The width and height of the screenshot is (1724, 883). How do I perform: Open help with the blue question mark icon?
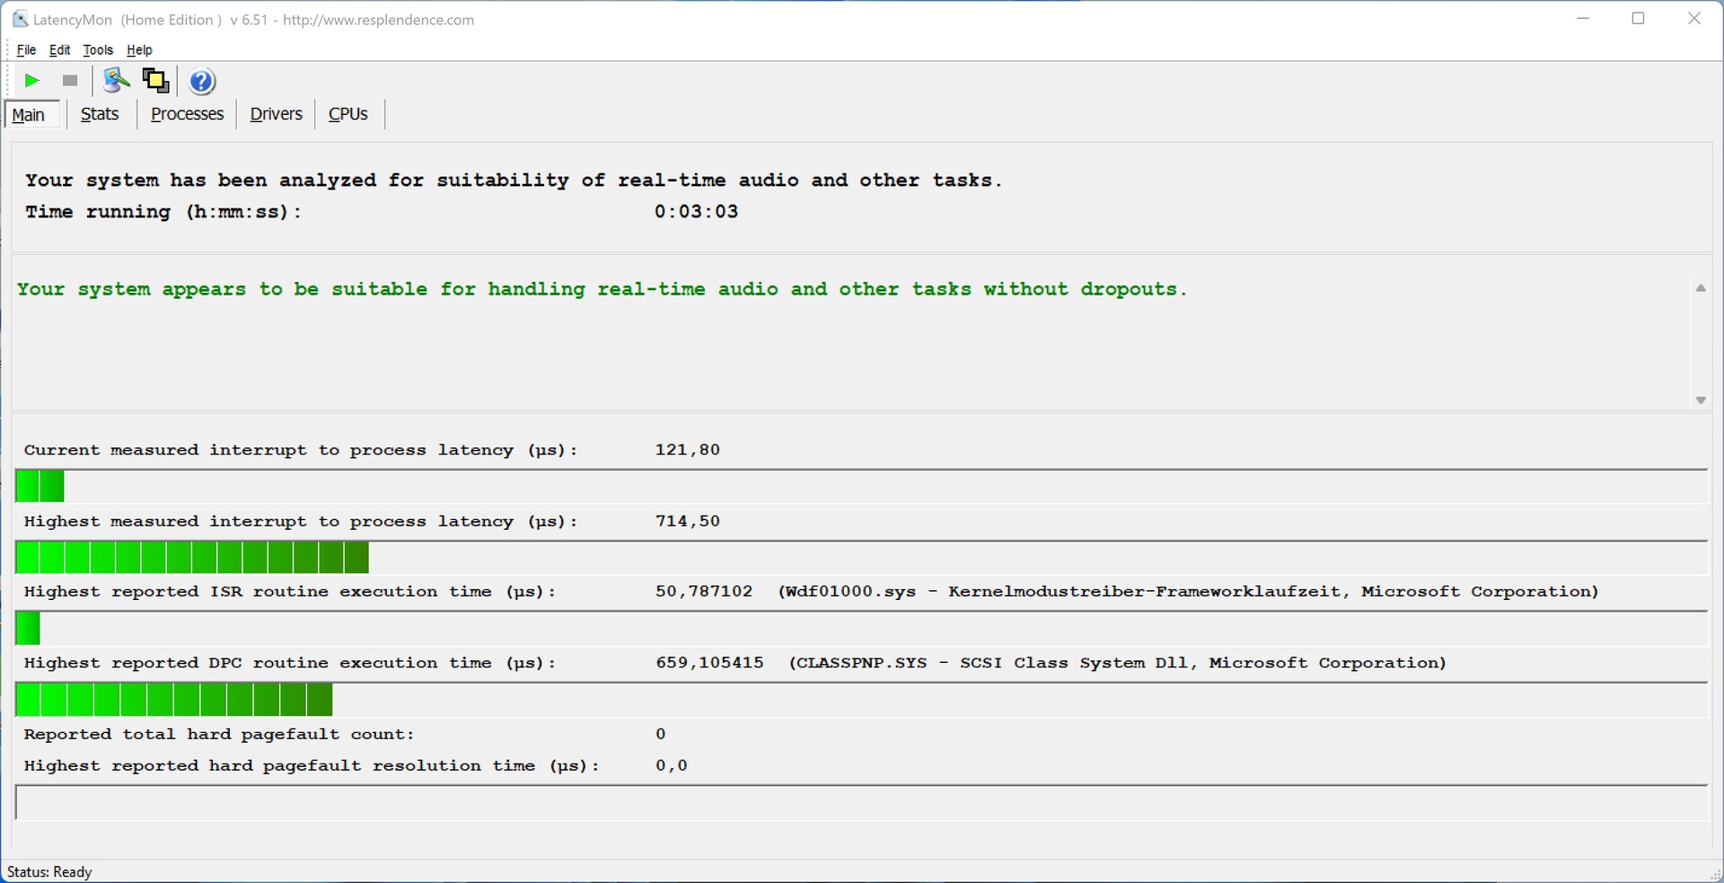click(x=202, y=82)
